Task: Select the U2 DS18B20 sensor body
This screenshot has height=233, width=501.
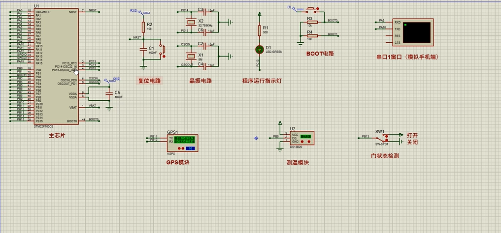Action: tap(302, 138)
